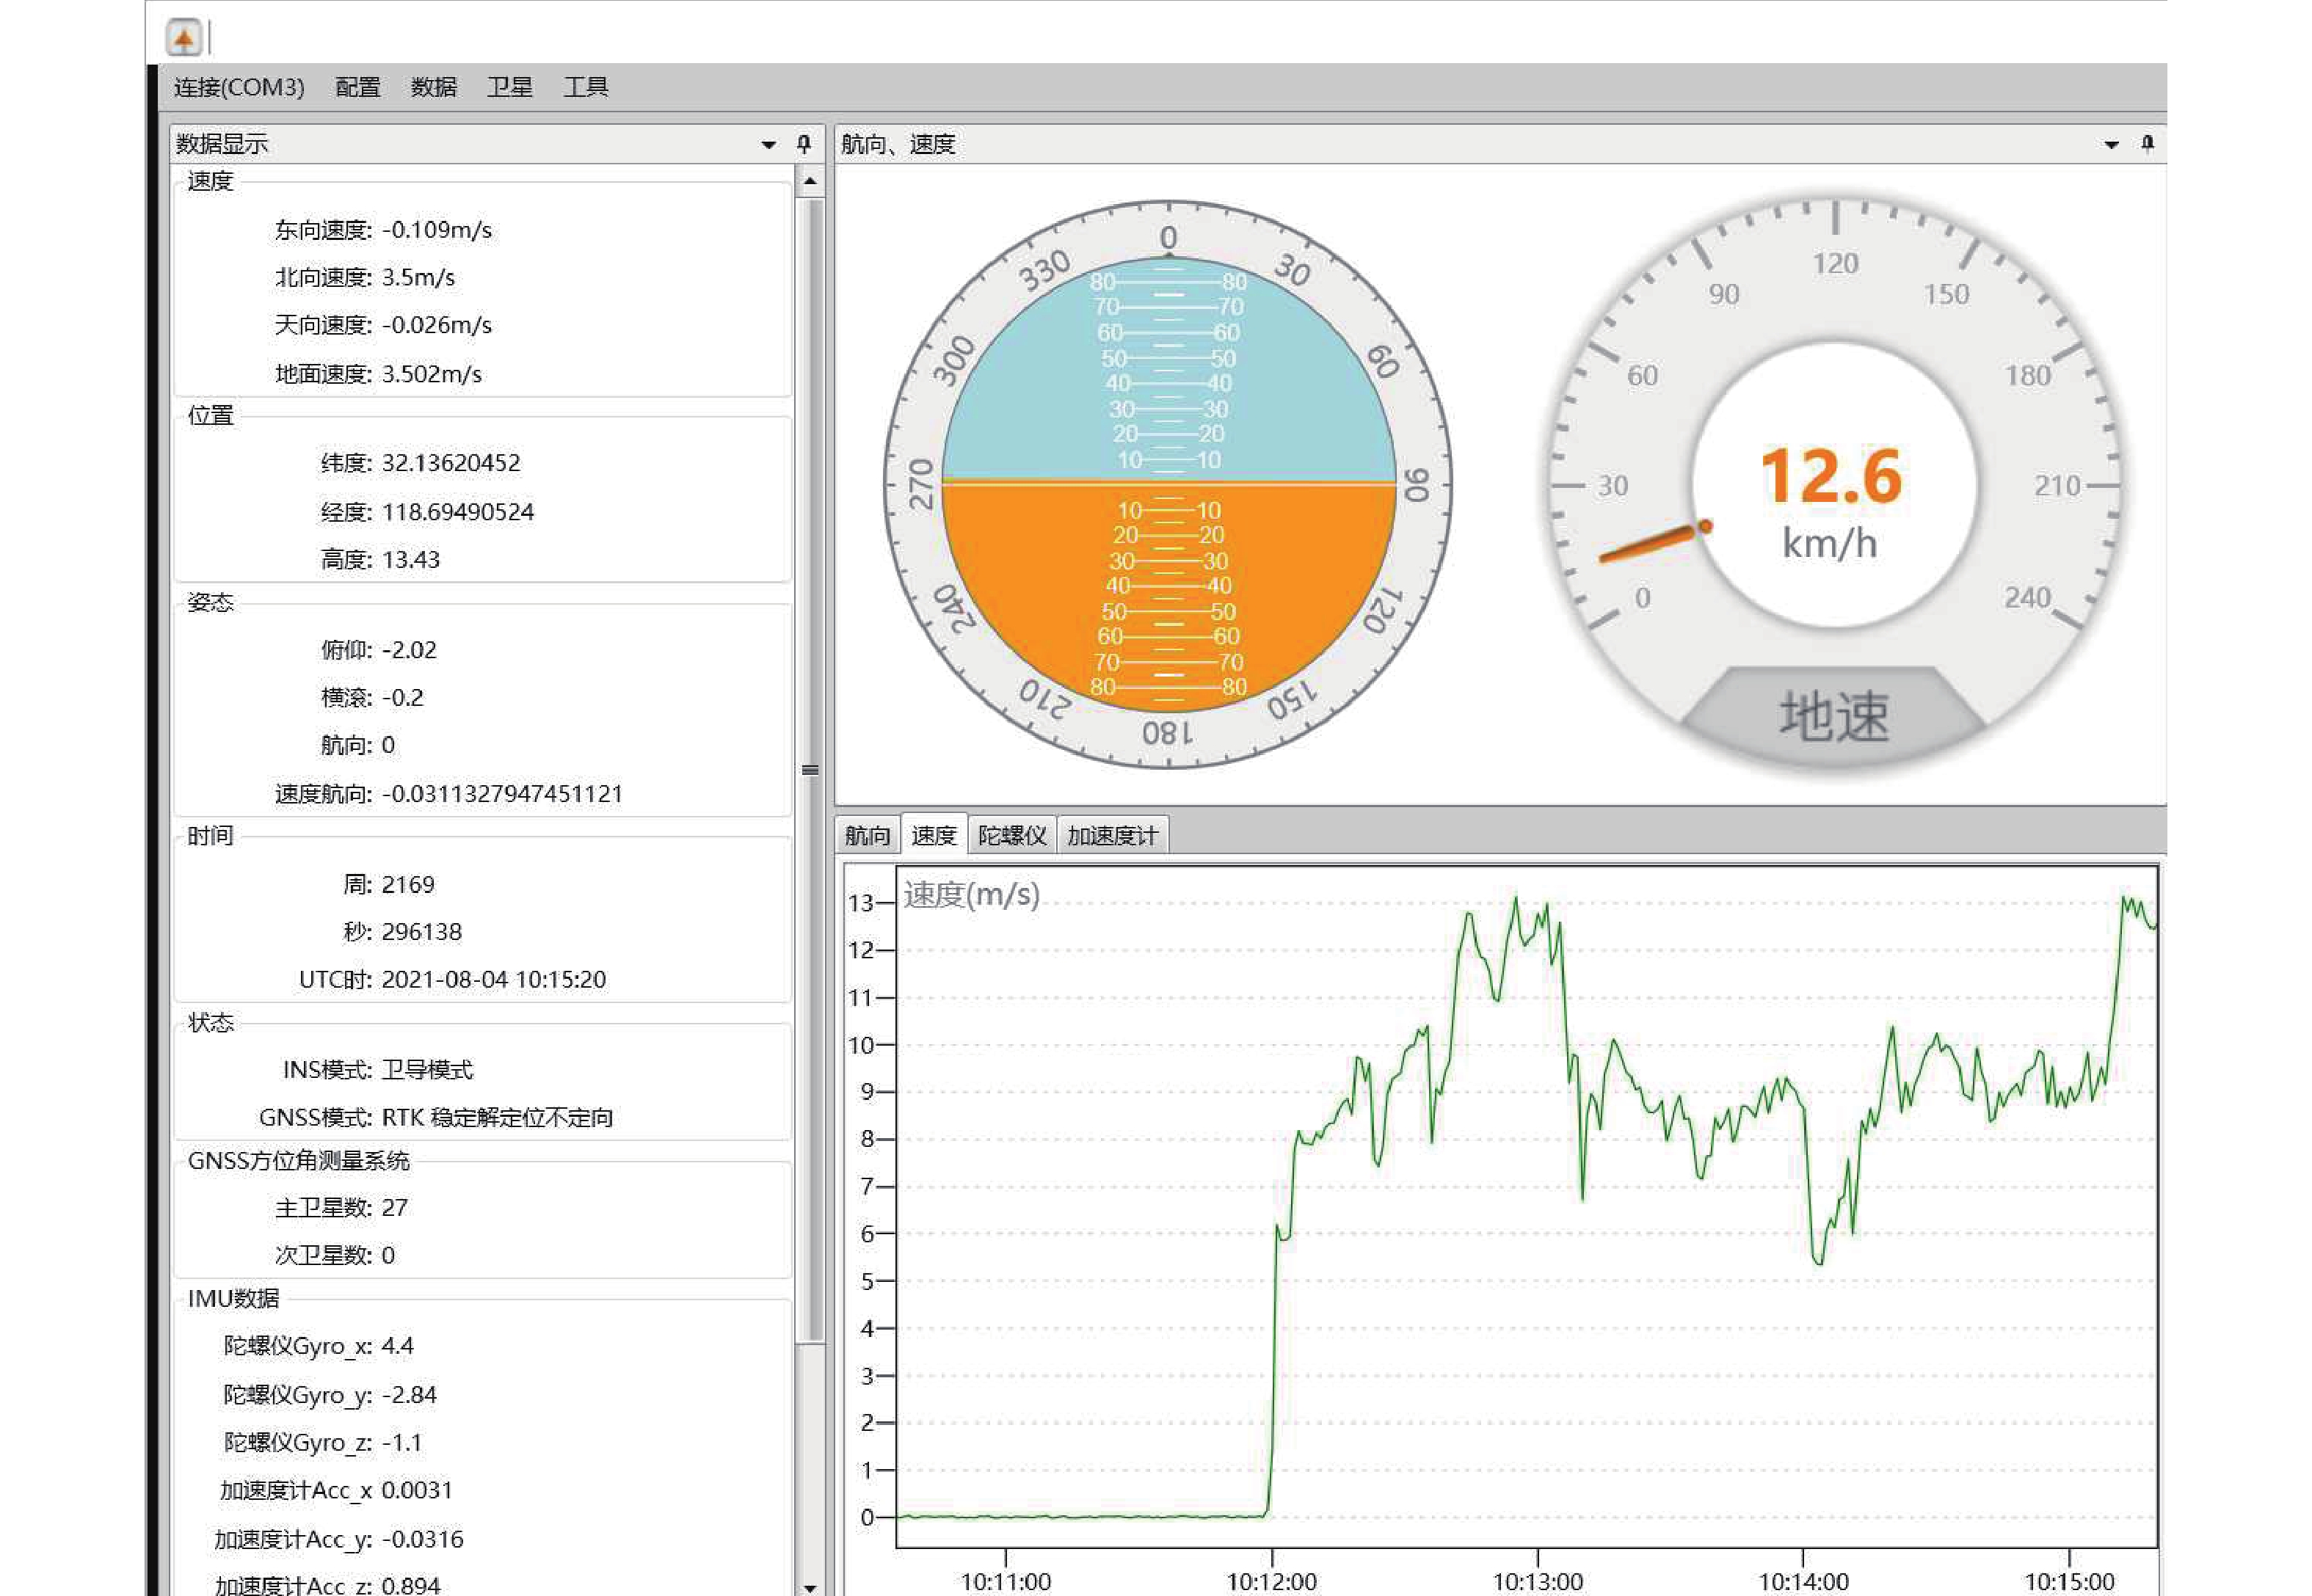Select 主卫星数 value 27
The height and width of the screenshot is (1596, 2312).
(395, 1208)
